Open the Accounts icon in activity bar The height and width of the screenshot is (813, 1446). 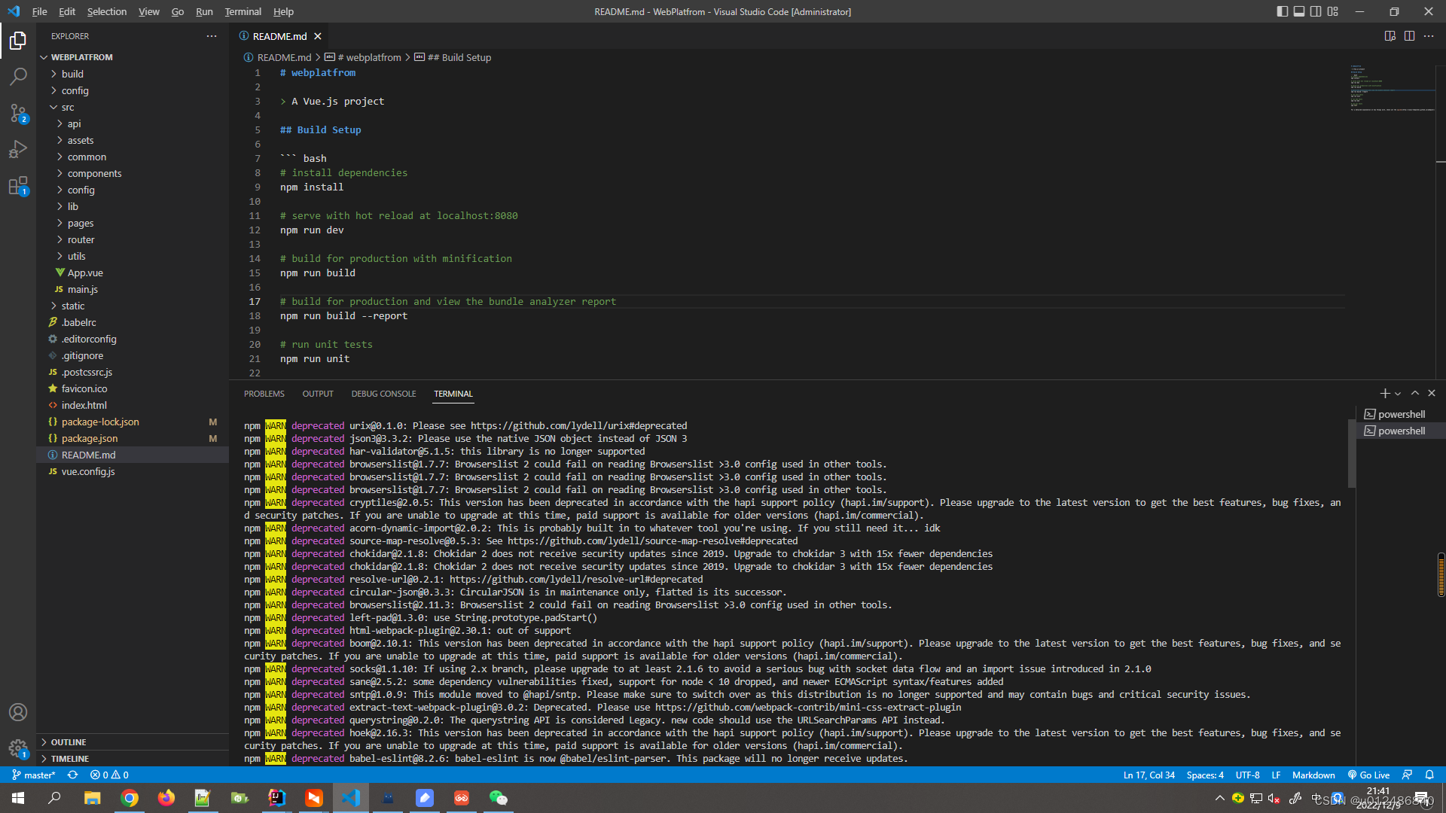(x=18, y=712)
